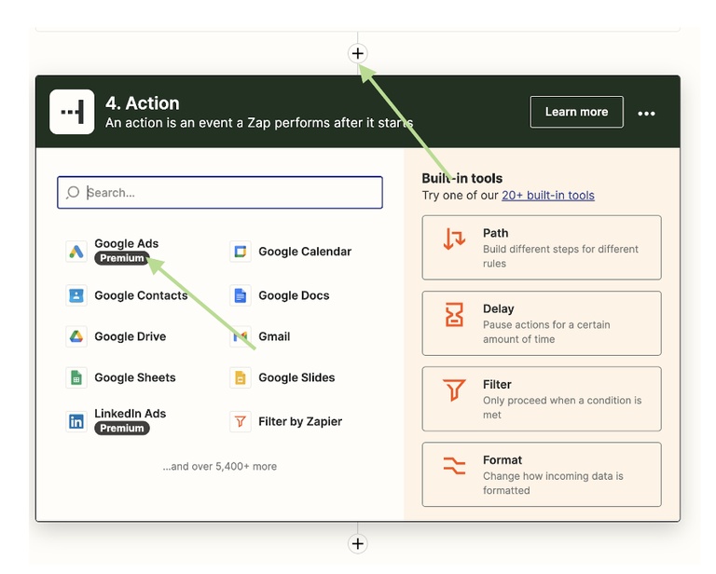Choose the Google Slides label
716x574 pixels.
point(296,377)
